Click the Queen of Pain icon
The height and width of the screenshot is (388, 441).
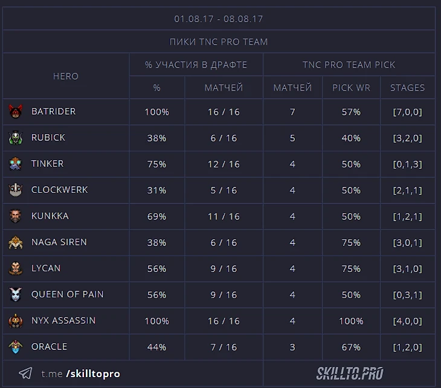pyautogui.click(x=16, y=294)
